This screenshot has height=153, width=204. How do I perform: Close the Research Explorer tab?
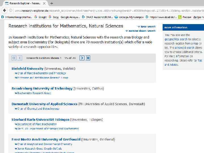click(44, 3)
